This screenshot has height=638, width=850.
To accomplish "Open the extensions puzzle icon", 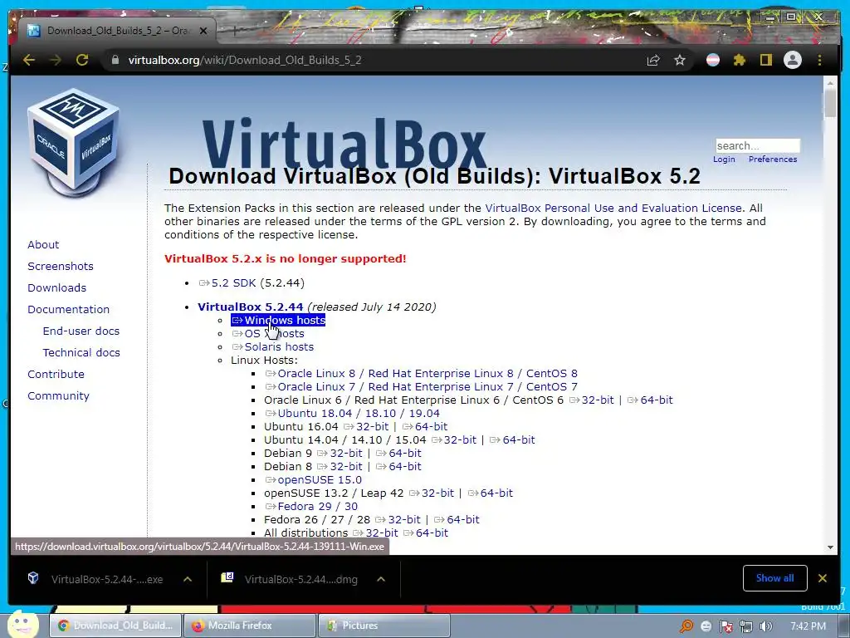I will (x=740, y=60).
